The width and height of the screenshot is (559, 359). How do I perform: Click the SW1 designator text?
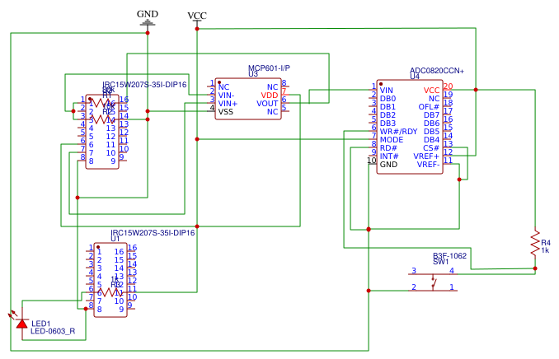click(x=440, y=262)
